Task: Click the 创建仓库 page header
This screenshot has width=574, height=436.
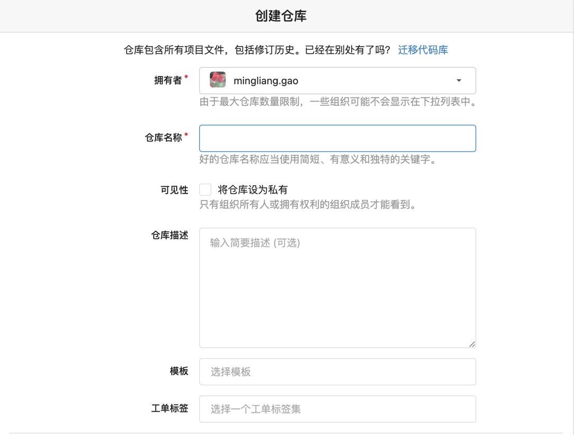Action: 281,16
